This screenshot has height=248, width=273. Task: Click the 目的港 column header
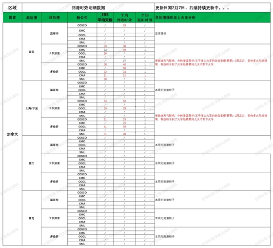[54, 18]
